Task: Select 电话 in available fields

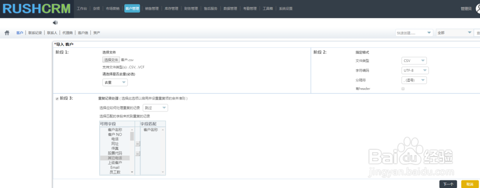Action: coord(115,139)
